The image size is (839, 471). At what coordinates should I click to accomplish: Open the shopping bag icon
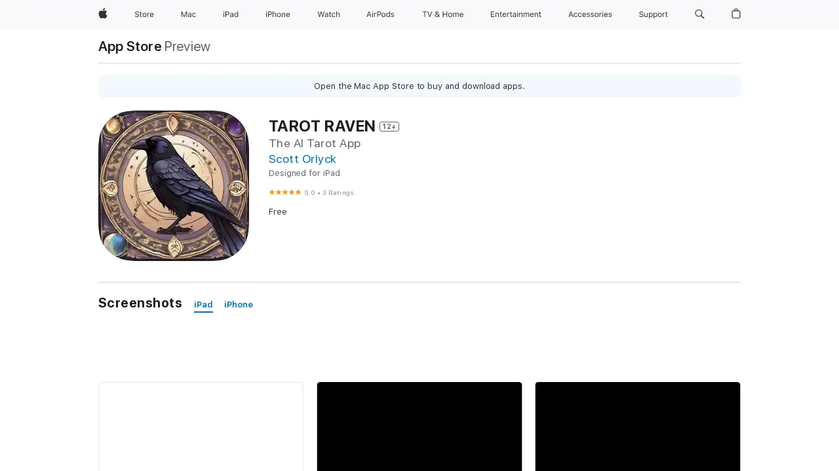click(736, 14)
